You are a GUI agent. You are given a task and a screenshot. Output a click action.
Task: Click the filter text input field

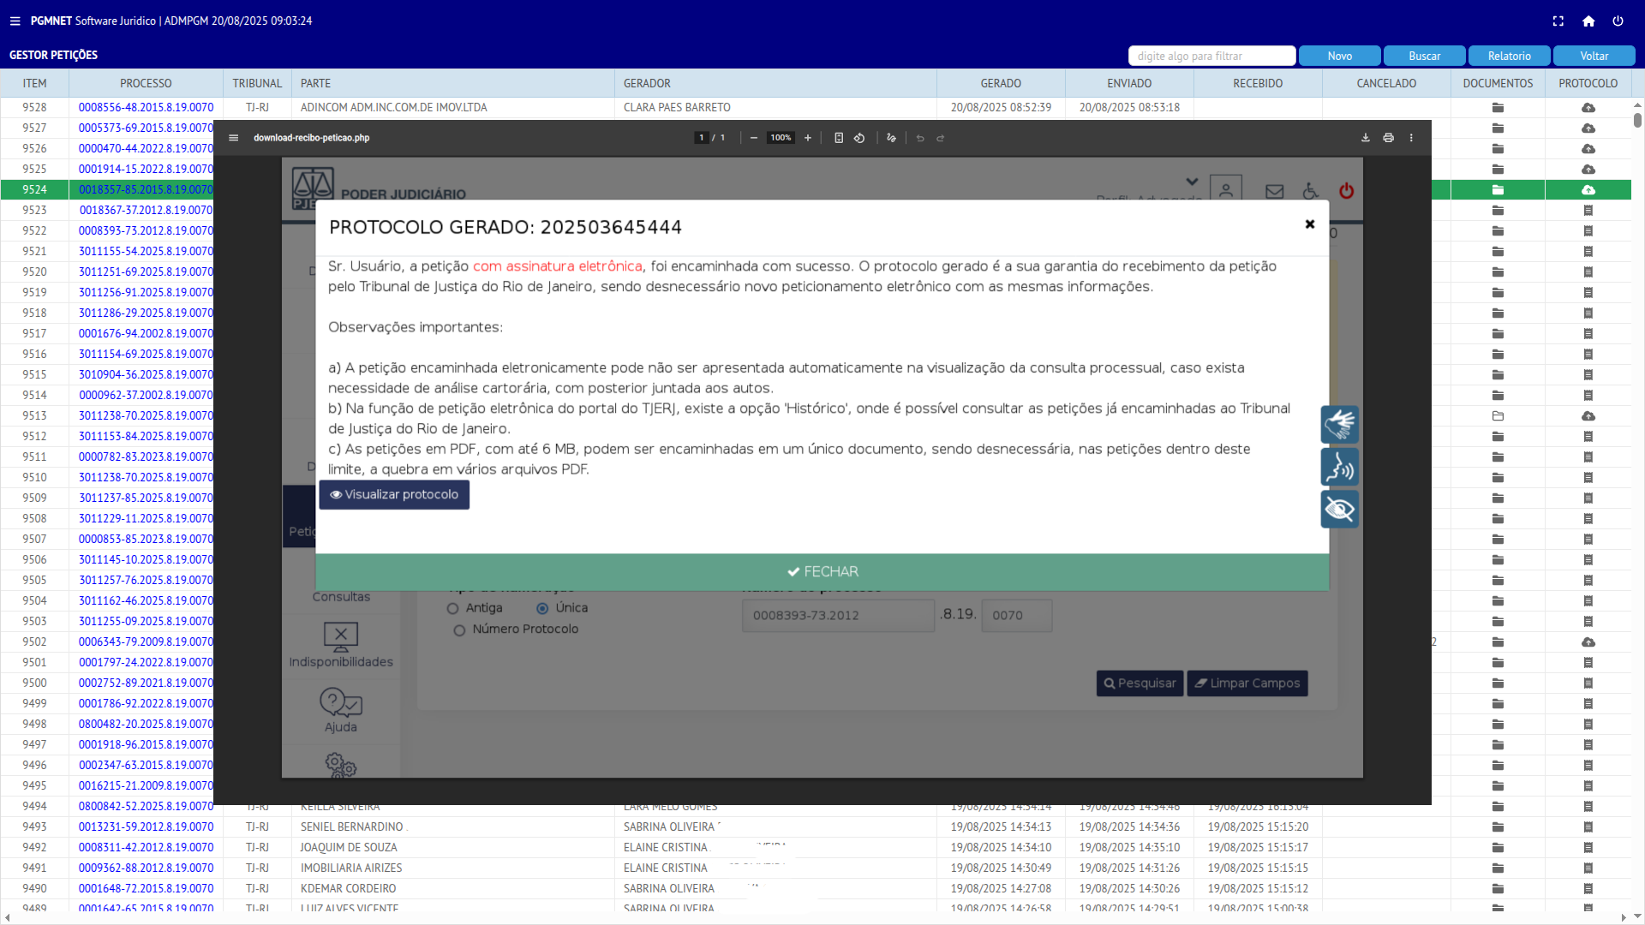click(1211, 56)
